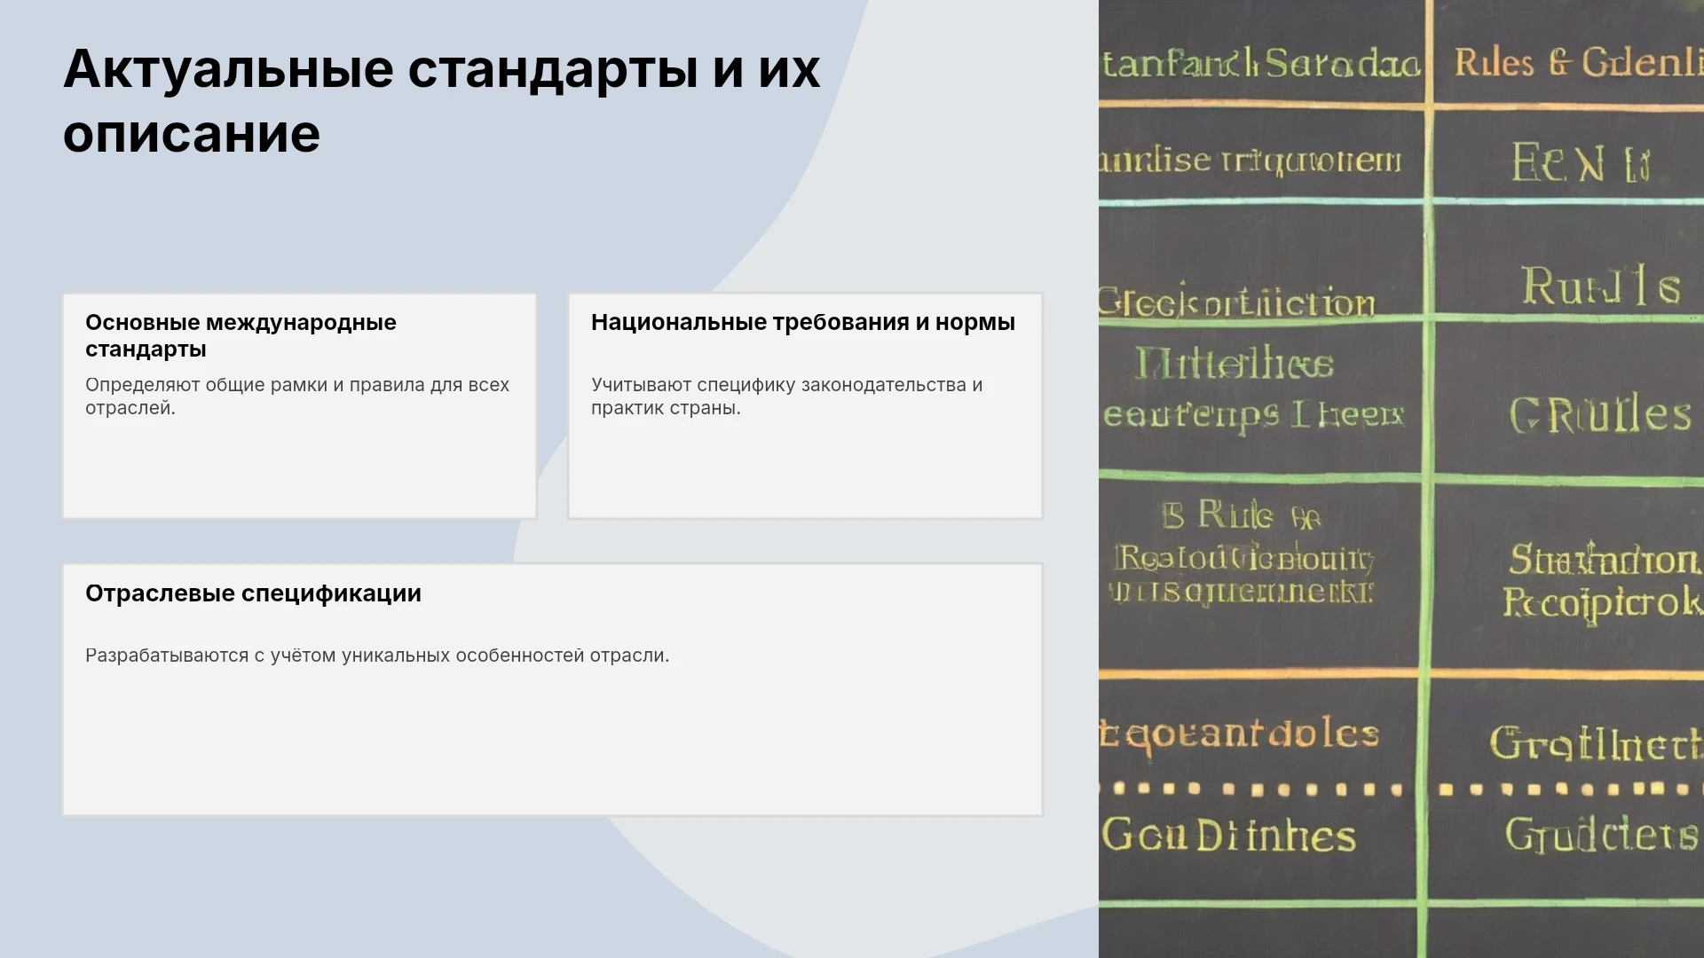1704x958 pixels.
Task: Click the 'GRules' cell in chalkboard image
Action: pyautogui.click(x=1600, y=415)
